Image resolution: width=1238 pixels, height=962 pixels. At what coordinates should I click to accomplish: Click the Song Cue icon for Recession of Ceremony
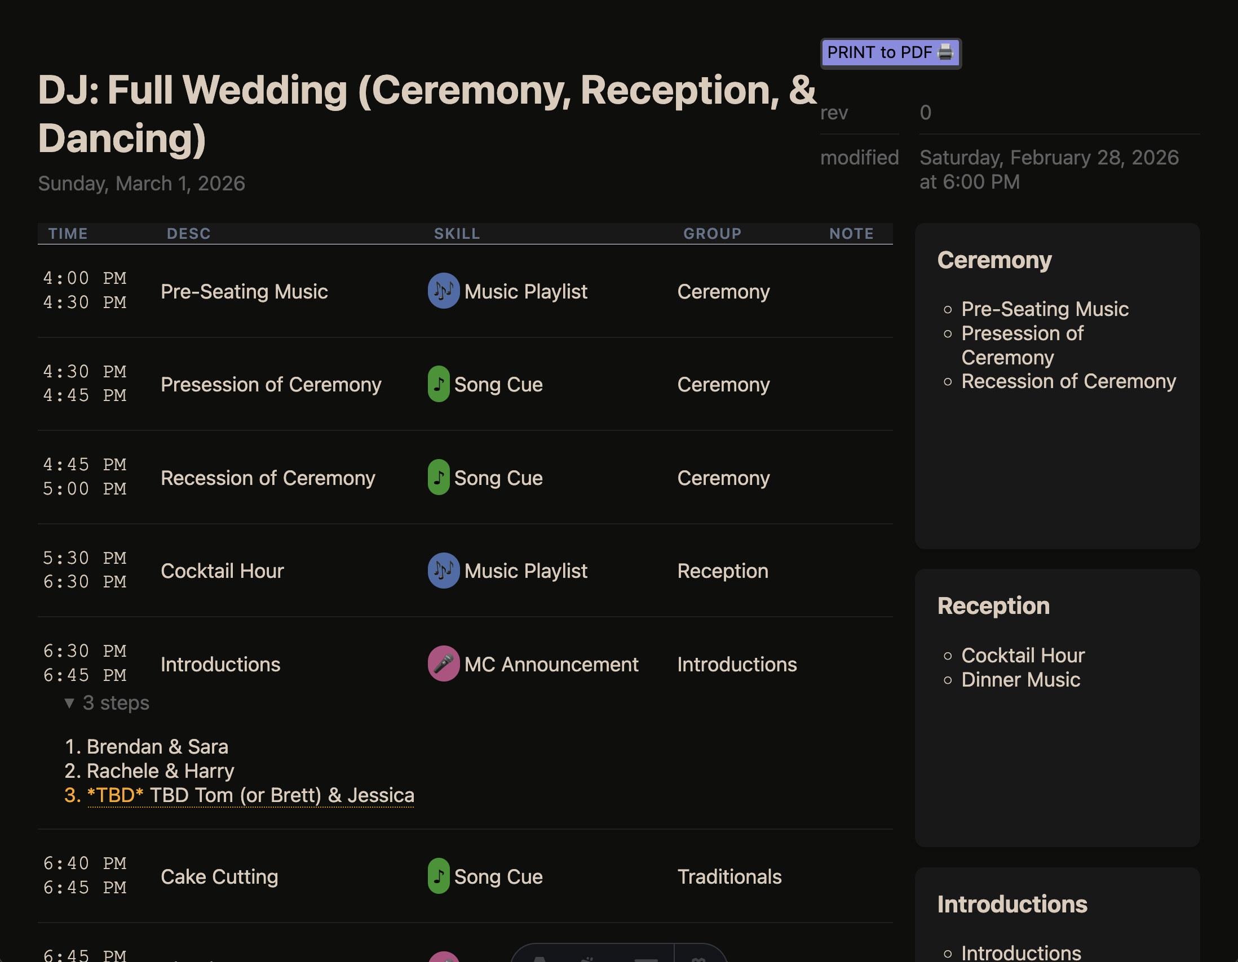(x=438, y=478)
